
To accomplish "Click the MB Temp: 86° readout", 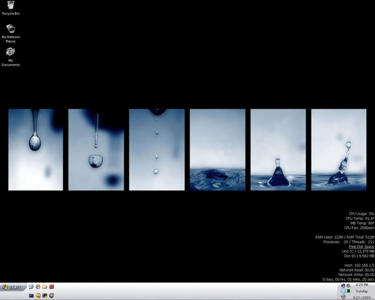I will click(362, 223).
